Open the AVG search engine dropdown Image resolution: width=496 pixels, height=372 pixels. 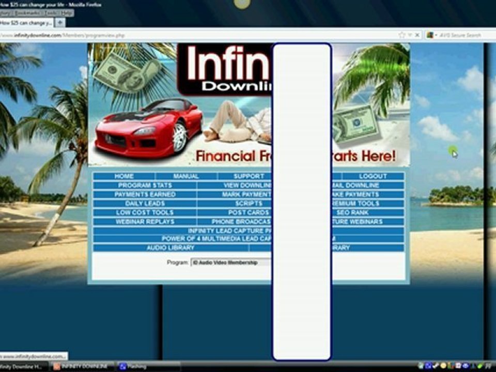tap(431, 35)
